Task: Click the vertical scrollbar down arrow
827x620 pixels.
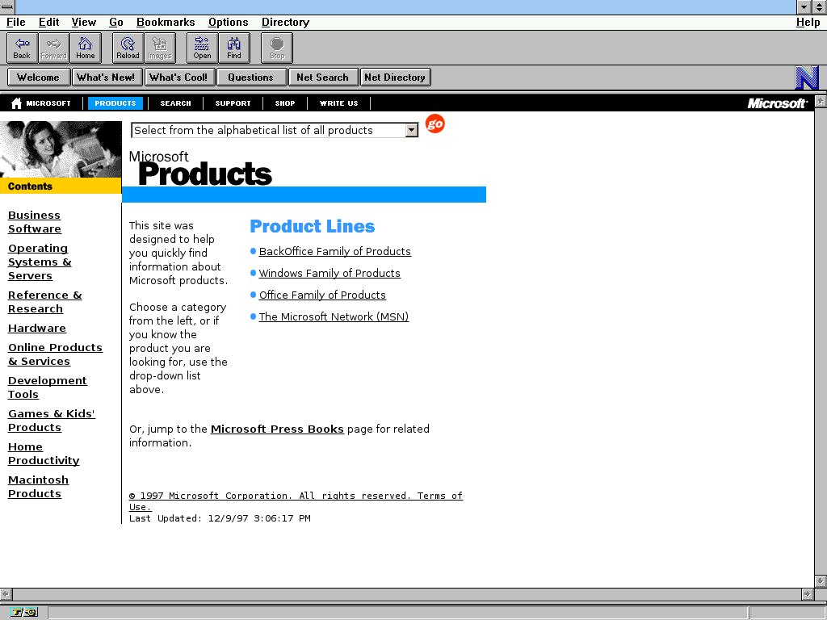Action: tap(821, 581)
